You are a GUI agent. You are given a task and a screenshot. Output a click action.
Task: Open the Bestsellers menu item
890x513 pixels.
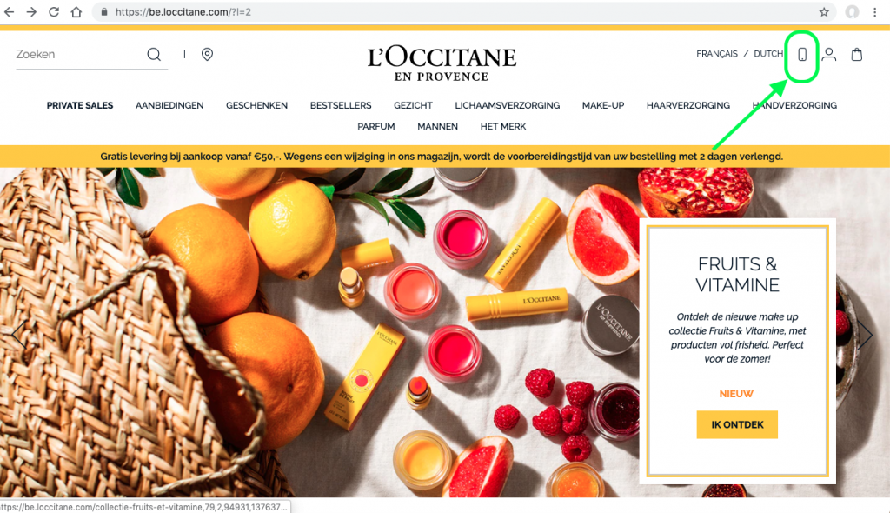pyautogui.click(x=341, y=106)
